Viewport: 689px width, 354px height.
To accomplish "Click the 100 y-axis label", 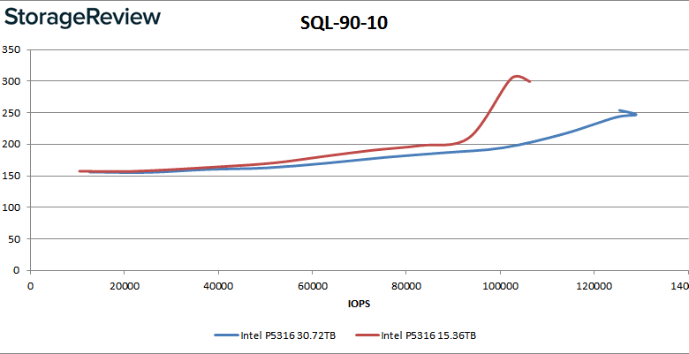I will point(11,207).
